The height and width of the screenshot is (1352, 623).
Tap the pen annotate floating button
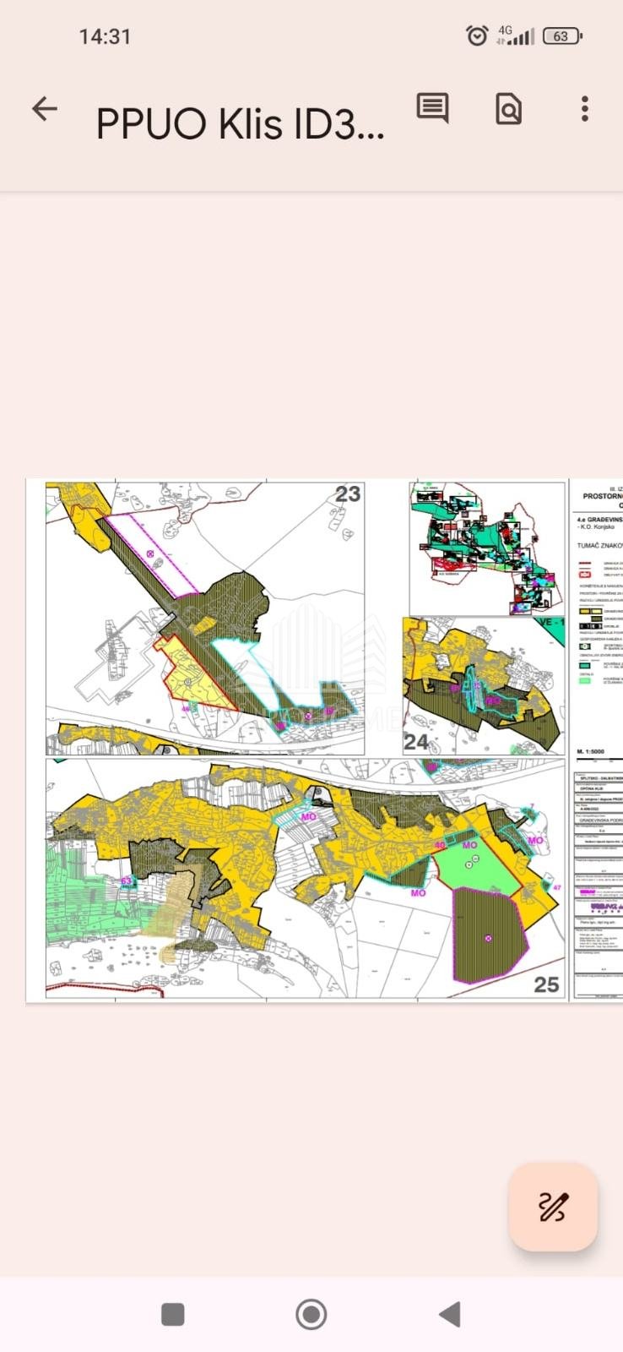click(553, 1207)
